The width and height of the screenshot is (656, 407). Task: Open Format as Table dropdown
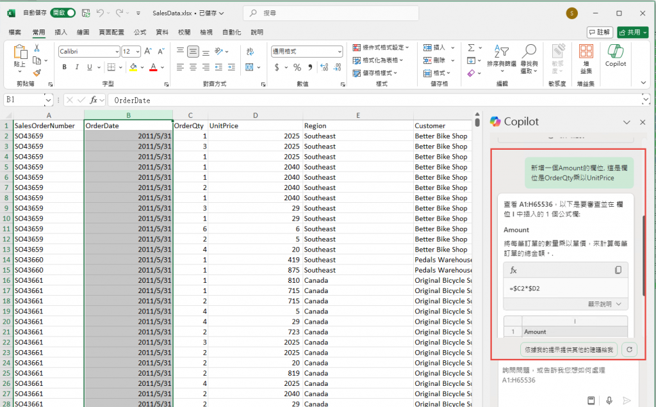[x=378, y=60]
